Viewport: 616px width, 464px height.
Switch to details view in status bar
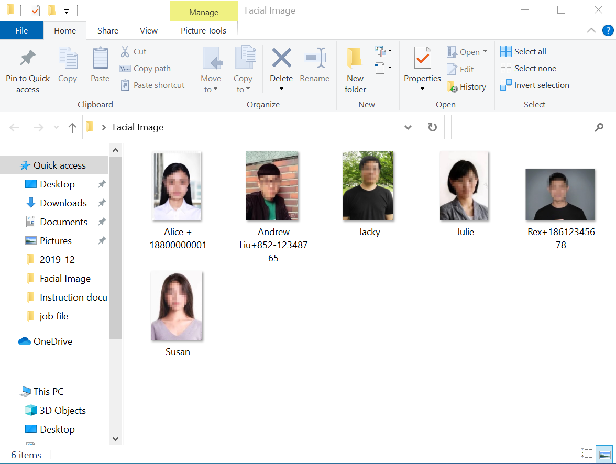click(587, 454)
